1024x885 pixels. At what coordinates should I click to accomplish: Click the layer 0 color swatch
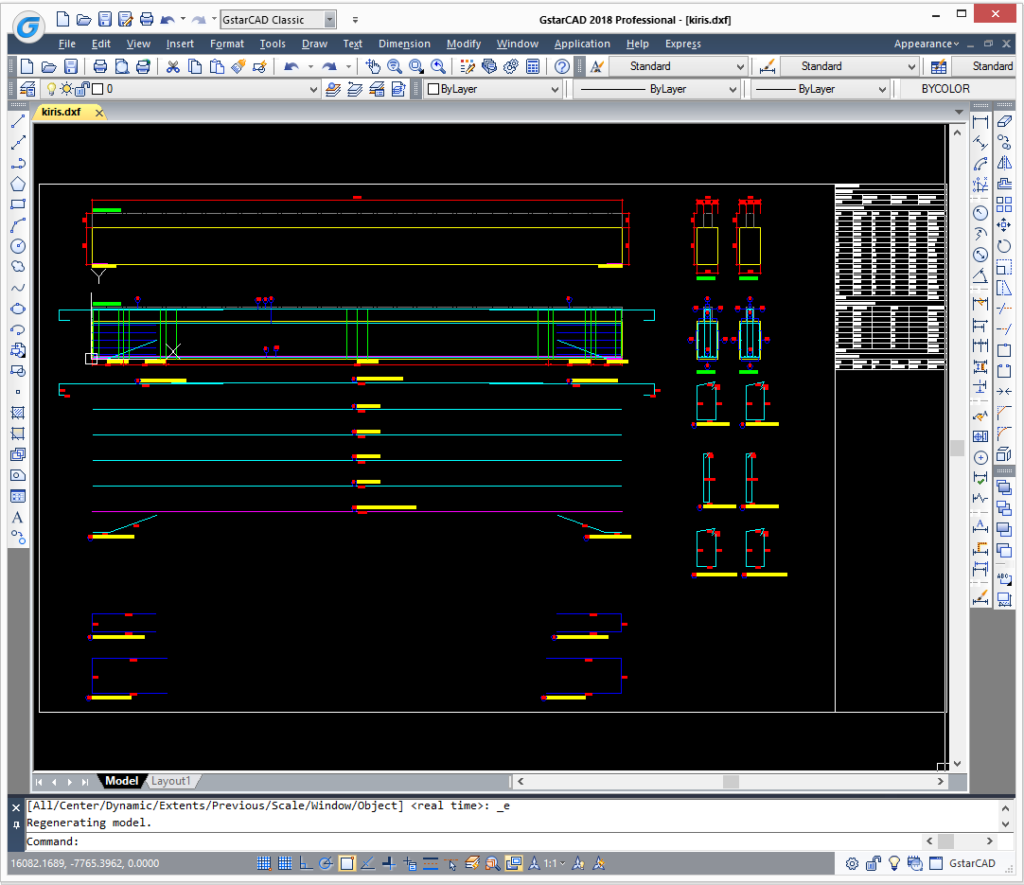tap(98, 89)
